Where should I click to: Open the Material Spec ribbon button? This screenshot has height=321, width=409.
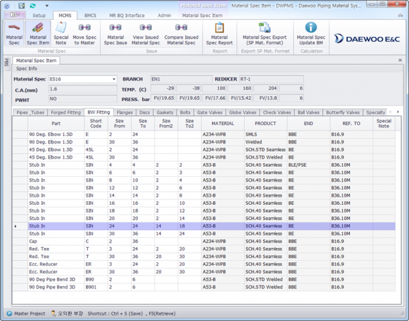(x=14, y=33)
